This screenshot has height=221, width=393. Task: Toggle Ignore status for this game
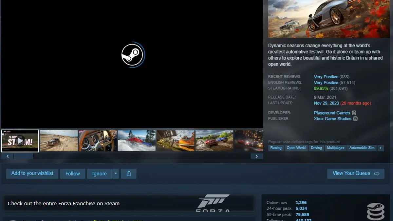(x=99, y=174)
